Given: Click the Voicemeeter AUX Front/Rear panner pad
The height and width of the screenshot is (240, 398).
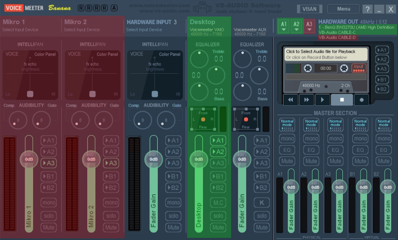Looking at the screenshot, I should coord(246,119).
